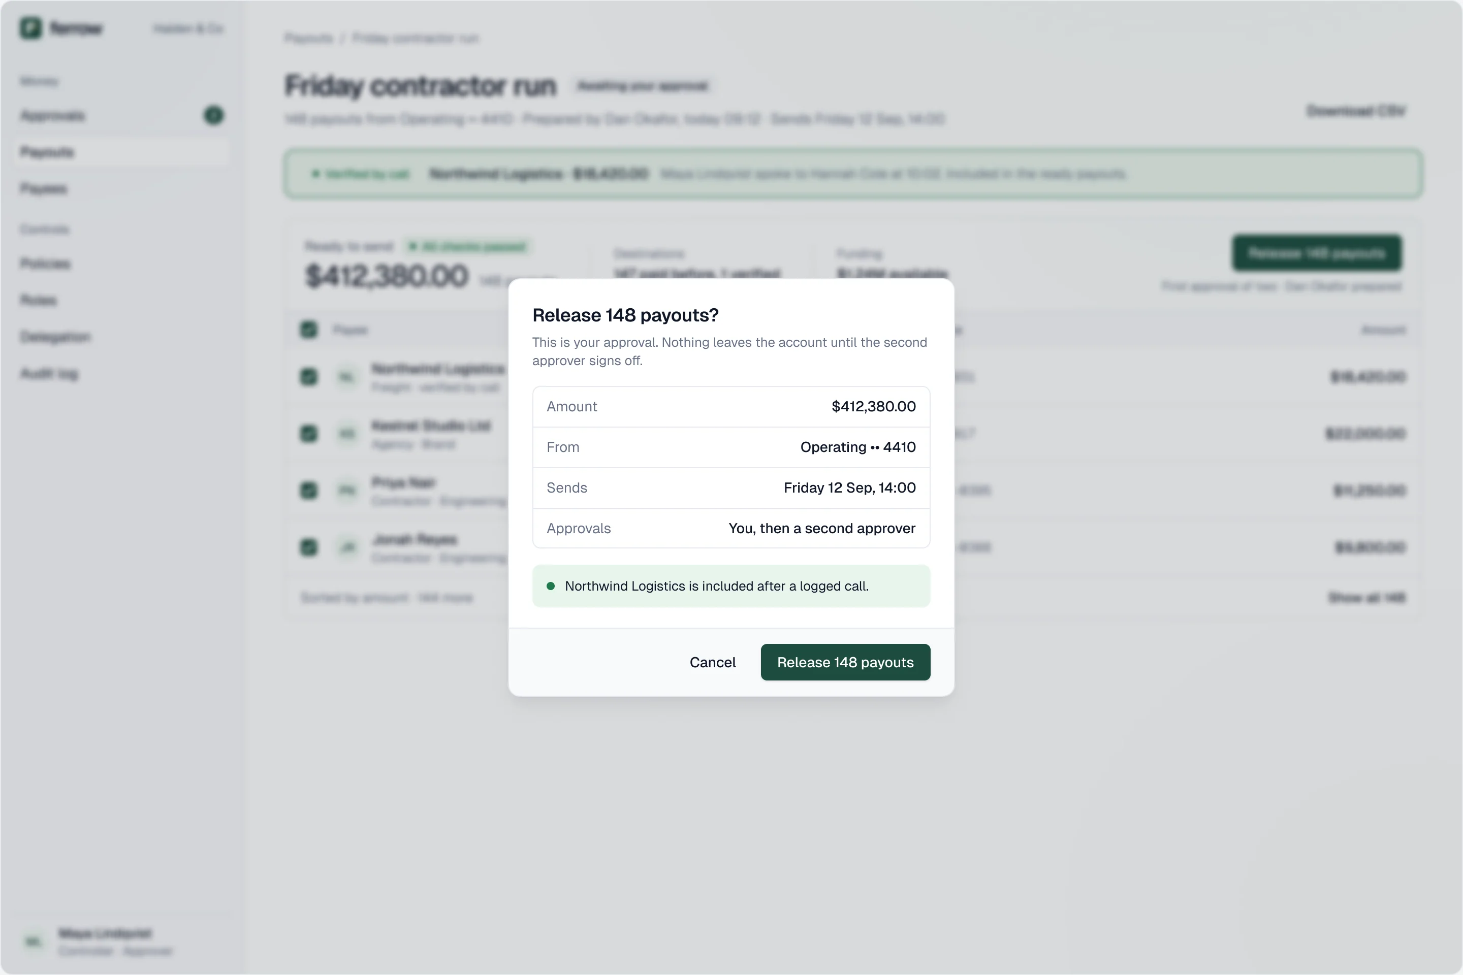Screen dimensions: 1463x975
Task: Click the green app logo icon
Action: click(30, 28)
